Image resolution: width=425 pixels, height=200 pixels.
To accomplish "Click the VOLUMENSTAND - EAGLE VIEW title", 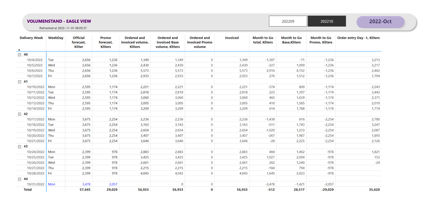I will [59, 21].
